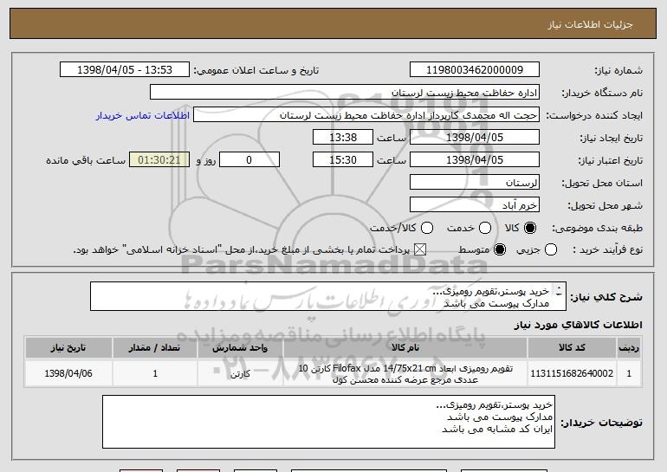
Task: Click the کارتن unit cell
Action: pyautogui.click(x=240, y=373)
